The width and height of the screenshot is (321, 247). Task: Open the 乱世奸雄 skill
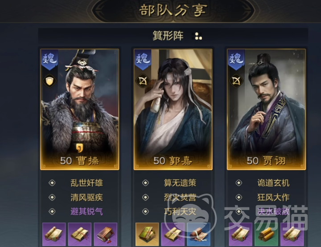pyautogui.click(x=86, y=183)
